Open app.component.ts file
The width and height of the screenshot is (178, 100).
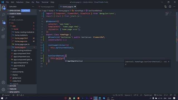[x=21, y=63]
